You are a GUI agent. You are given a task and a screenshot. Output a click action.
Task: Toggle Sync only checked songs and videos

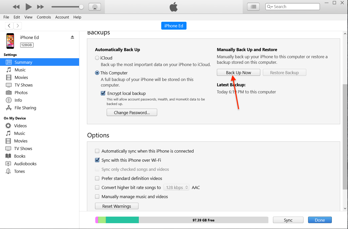point(97,169)
